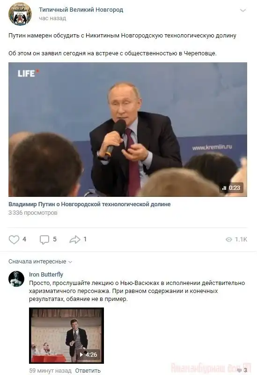Play the 4:26 video in the comment
This screenshot has height=375, width=257.
point(66,335)
